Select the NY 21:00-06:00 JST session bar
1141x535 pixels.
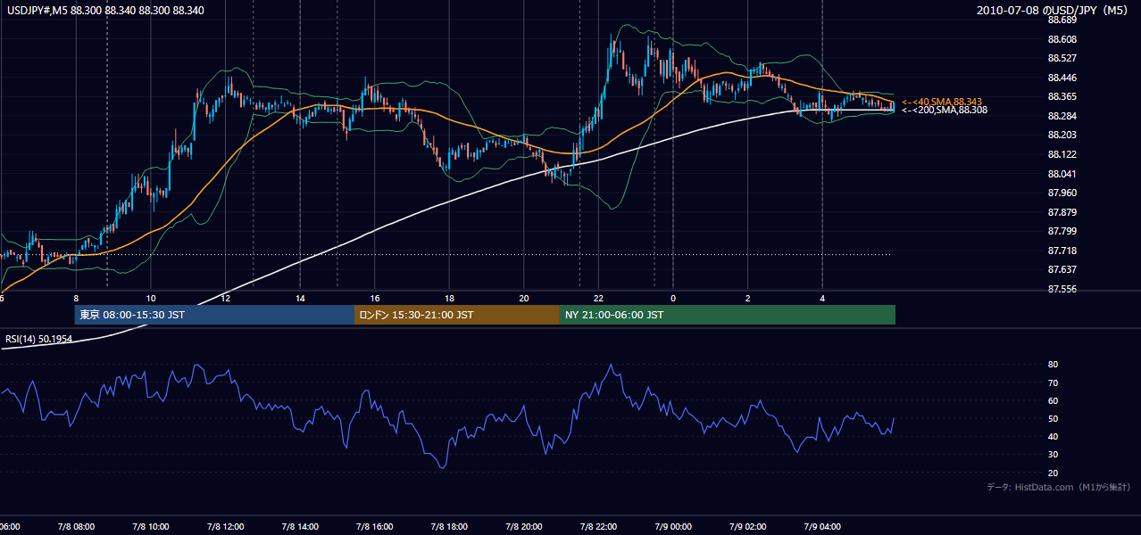[x=728, y=315]
